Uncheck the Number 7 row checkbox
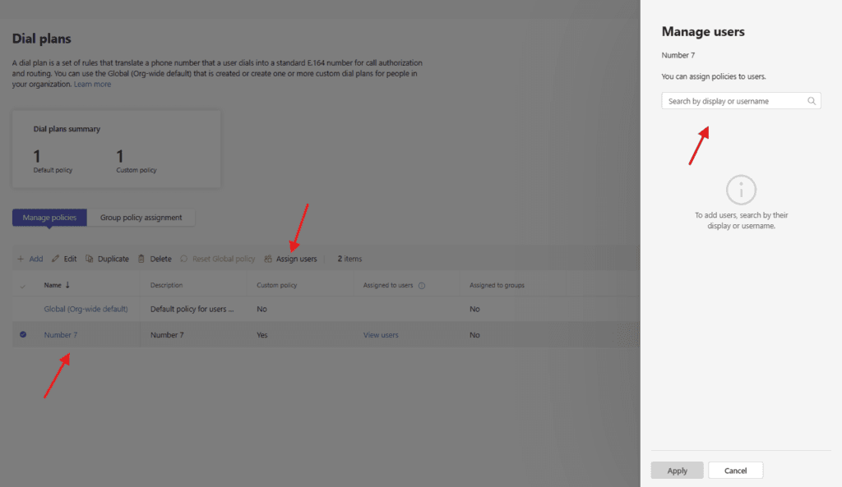 coord(23,335)
